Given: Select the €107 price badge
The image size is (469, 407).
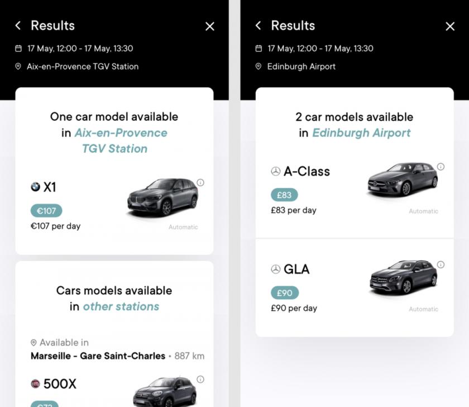Looking at the screenshot, I should tap(46, 211).
